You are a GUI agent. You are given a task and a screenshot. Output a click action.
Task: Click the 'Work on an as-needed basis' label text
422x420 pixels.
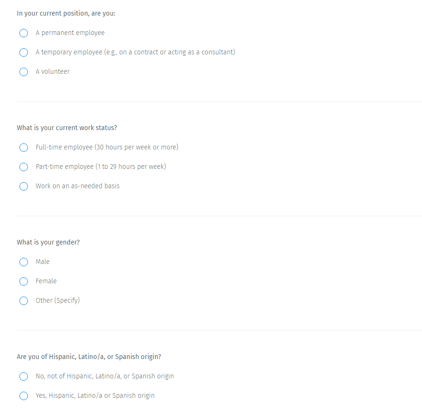tap(78, 186)
